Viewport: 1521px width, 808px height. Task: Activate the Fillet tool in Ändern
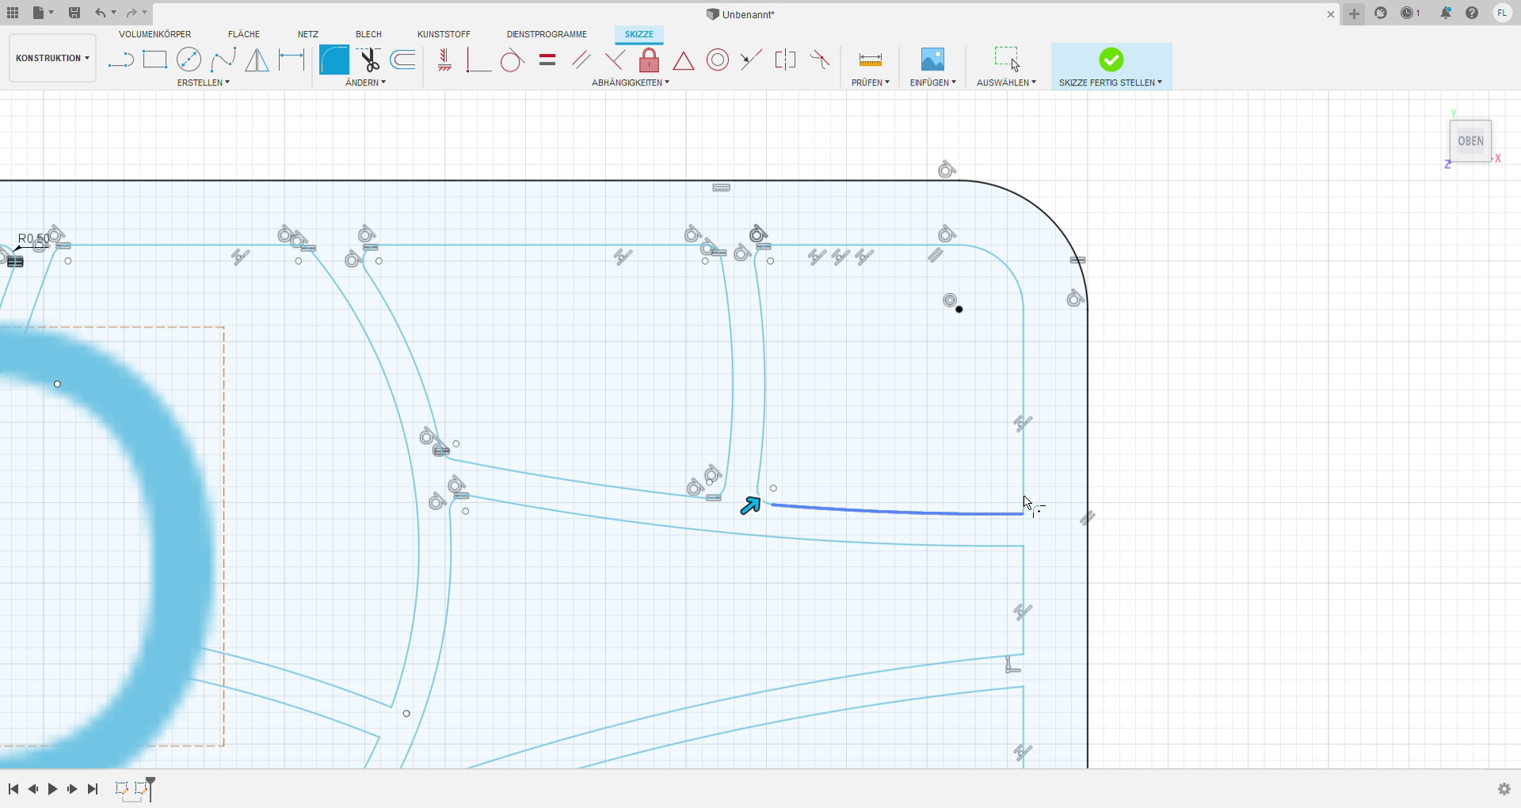(334, 60)
